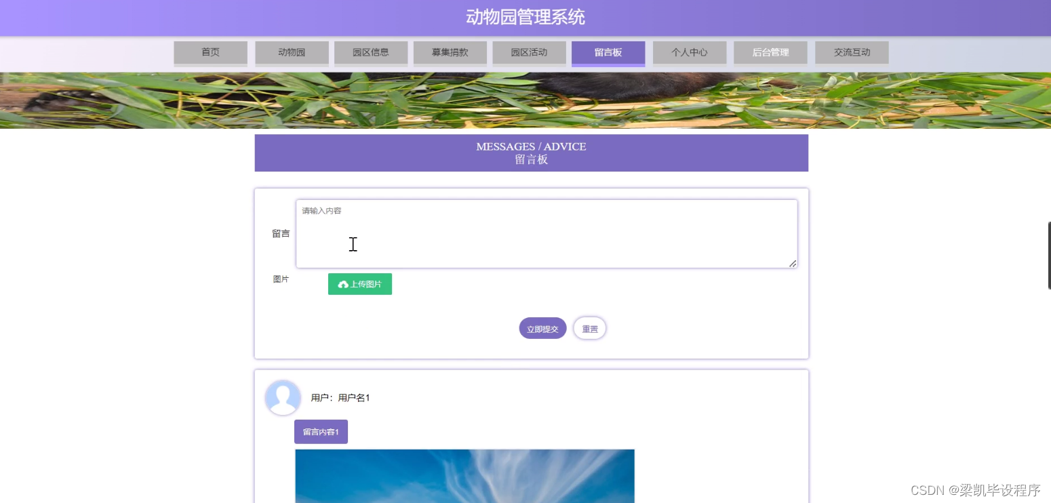Switch to the 园区活动 tab
1051x503 pixels.
click(529, 53)
